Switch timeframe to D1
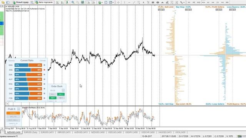This screenshot has height=138, width=246. click(x=218, y=2)
